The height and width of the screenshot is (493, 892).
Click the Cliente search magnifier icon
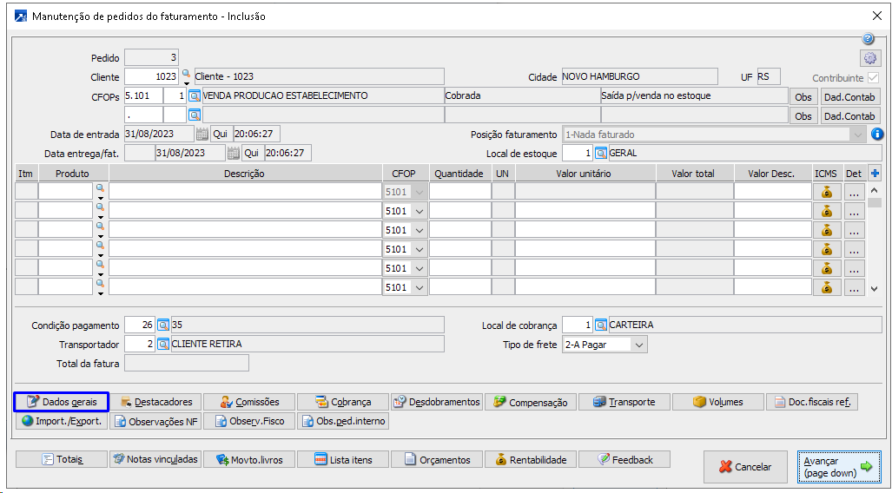tap(186, 76)
